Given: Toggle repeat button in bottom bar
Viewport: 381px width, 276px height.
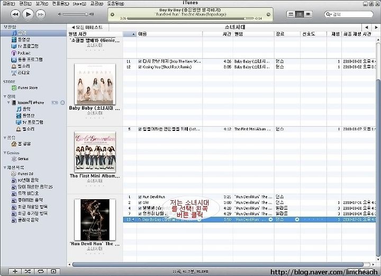Looking at the screenshot, I should [x=41, y=271].
